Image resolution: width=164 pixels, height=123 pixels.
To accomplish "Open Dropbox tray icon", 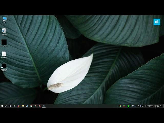I will click(133, 106).
